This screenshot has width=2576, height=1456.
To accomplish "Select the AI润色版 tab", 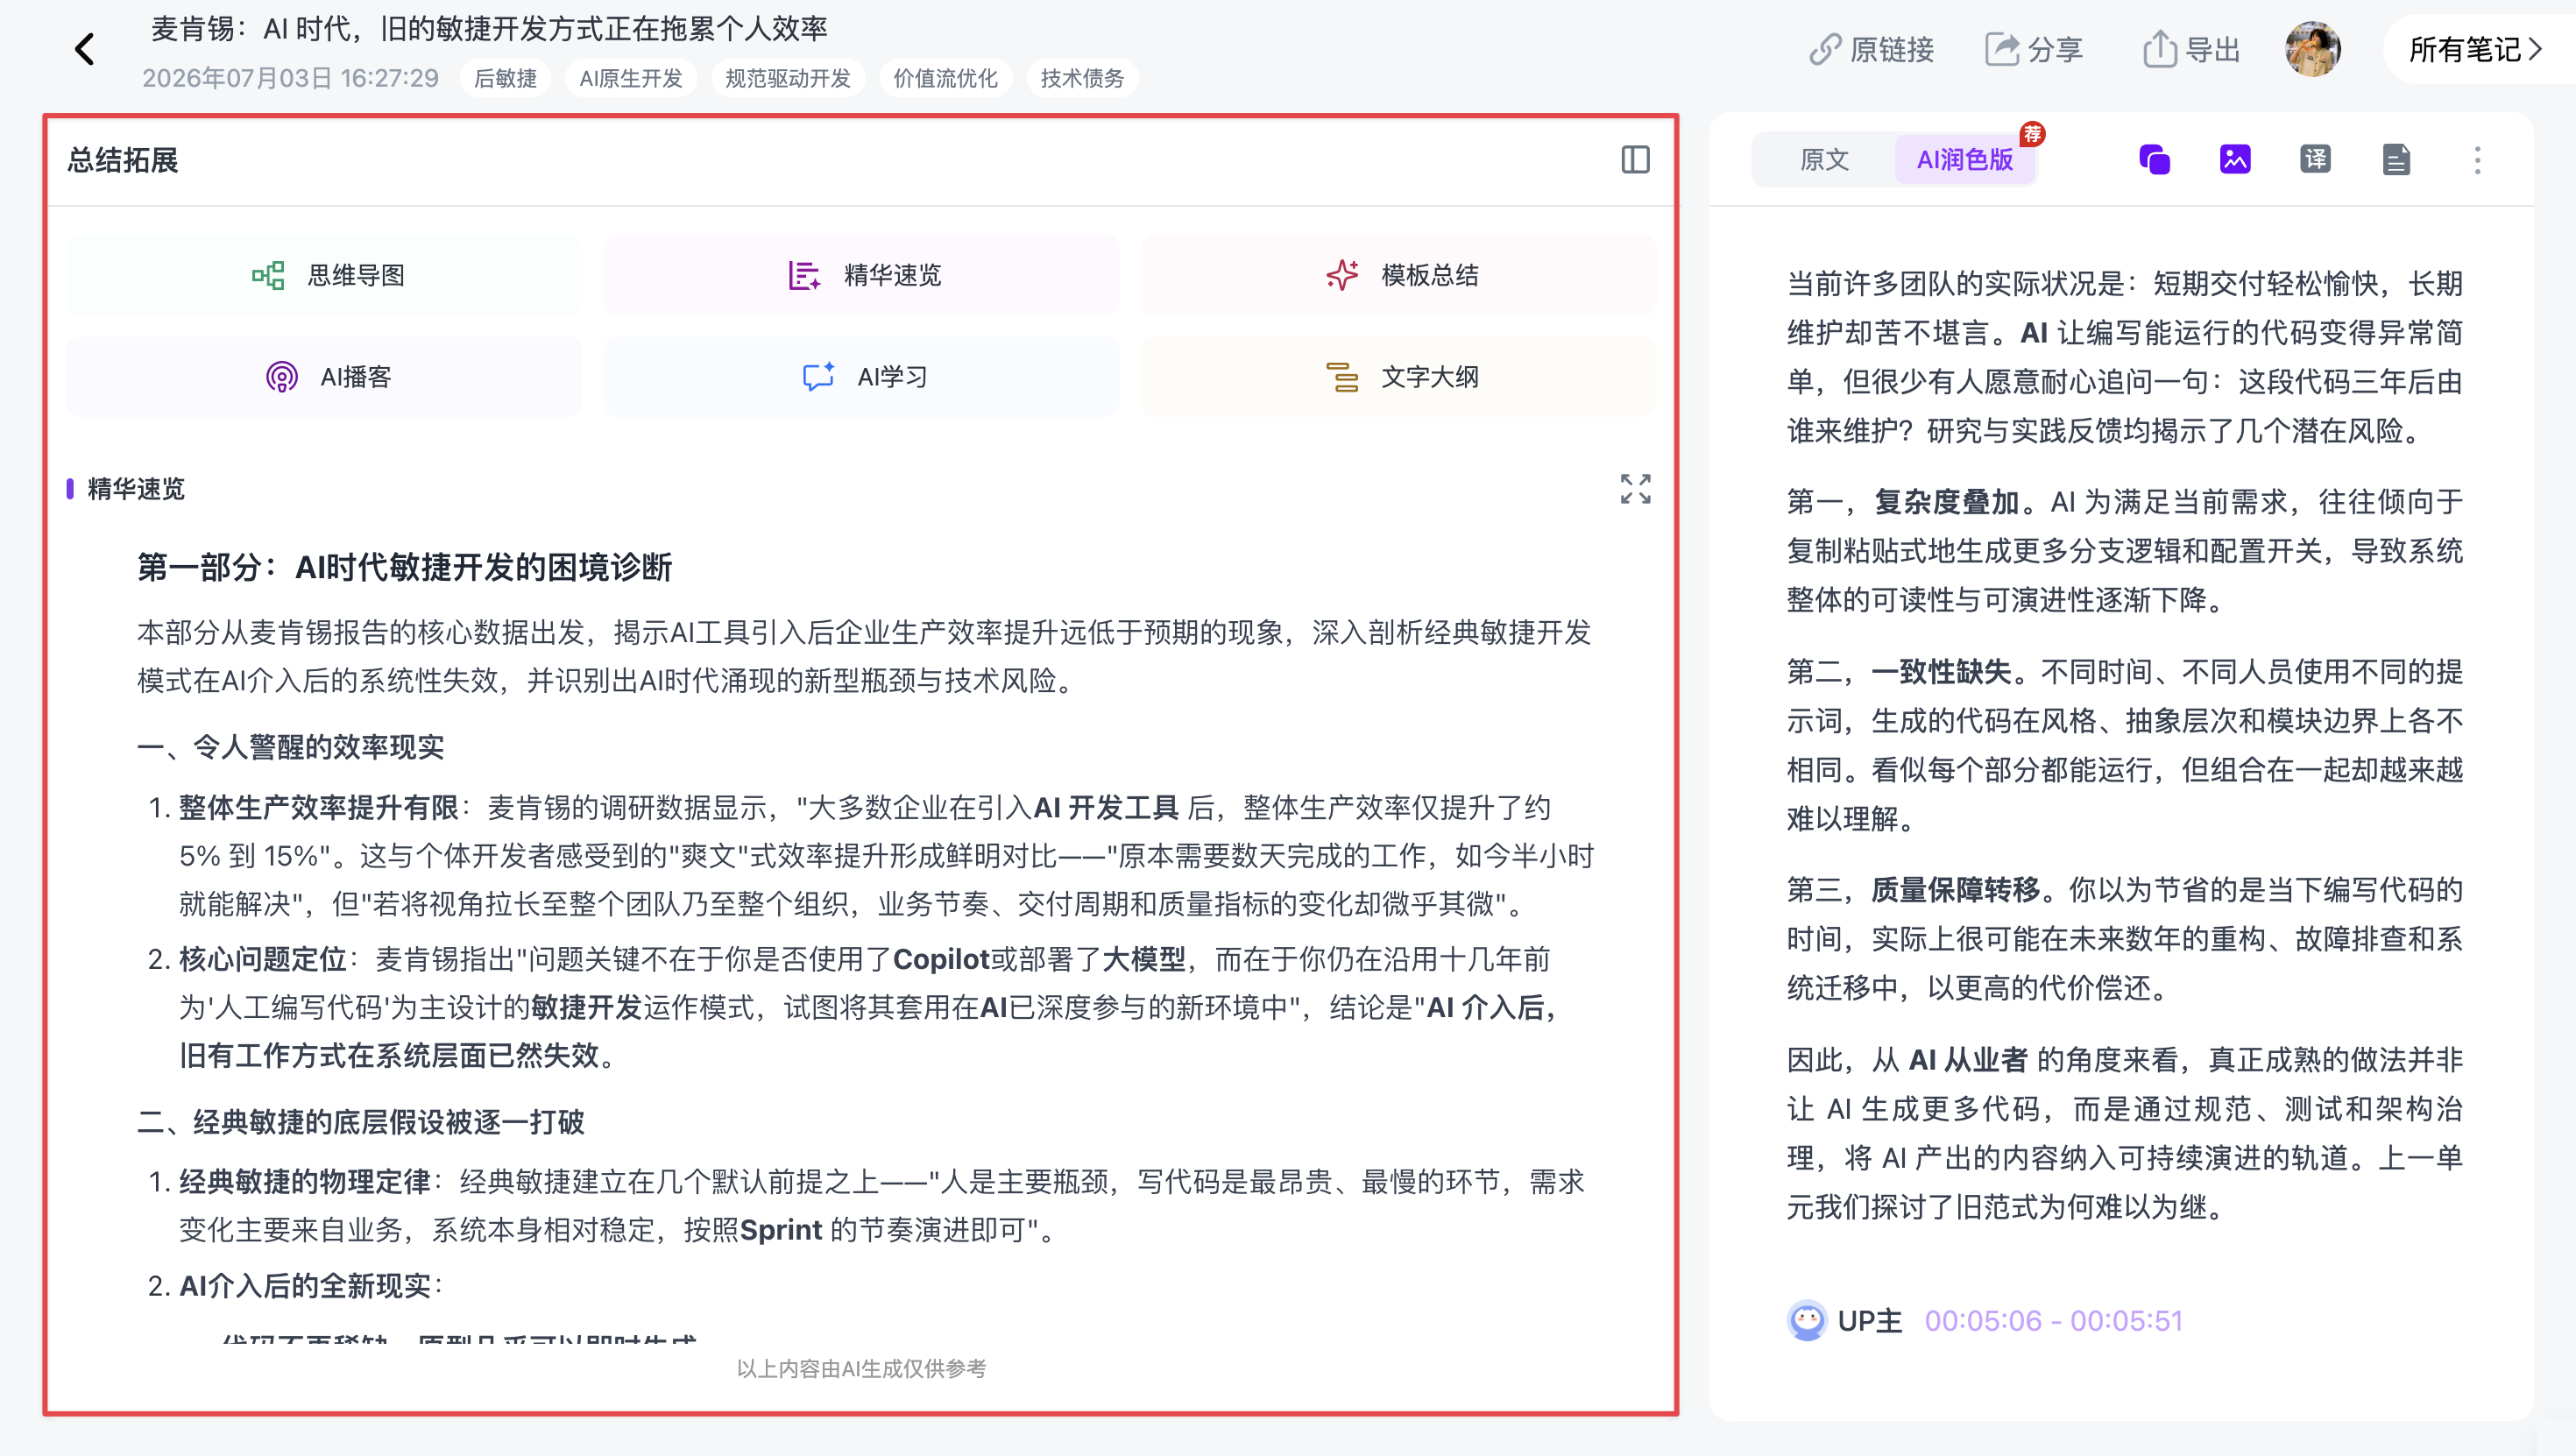I will click(1964, 160).
